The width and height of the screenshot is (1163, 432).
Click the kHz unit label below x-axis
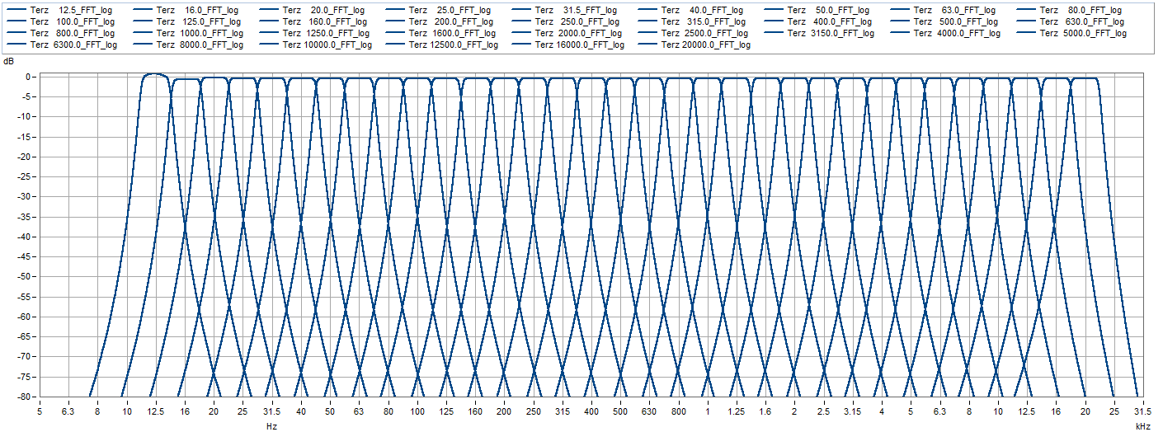coord(1142,426)
